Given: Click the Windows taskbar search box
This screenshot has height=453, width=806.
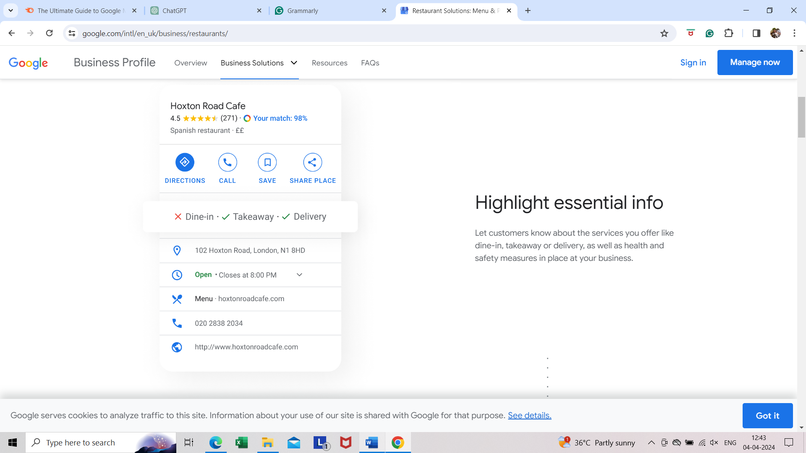Looking at the screenshot, I should pos(101,443).
